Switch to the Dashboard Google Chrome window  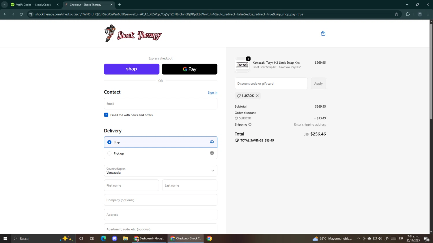[x=150, y=238]
